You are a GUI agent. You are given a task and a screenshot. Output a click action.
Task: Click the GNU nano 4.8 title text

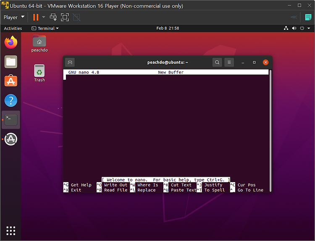84,72
